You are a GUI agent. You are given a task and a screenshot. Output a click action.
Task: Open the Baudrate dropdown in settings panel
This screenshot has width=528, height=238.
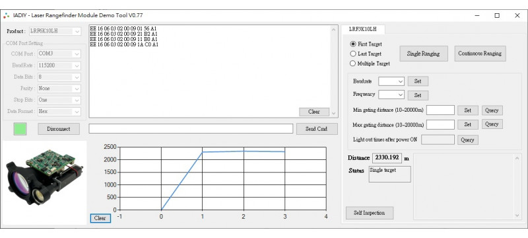coord(391,81)
